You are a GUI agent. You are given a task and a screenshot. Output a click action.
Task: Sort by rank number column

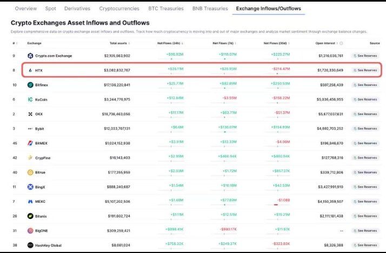[x=15, y=43]
